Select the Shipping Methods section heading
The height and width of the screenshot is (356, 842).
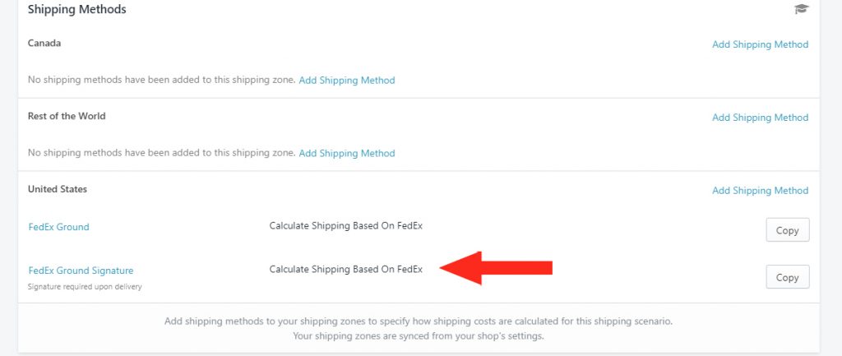tap(76, 9)
